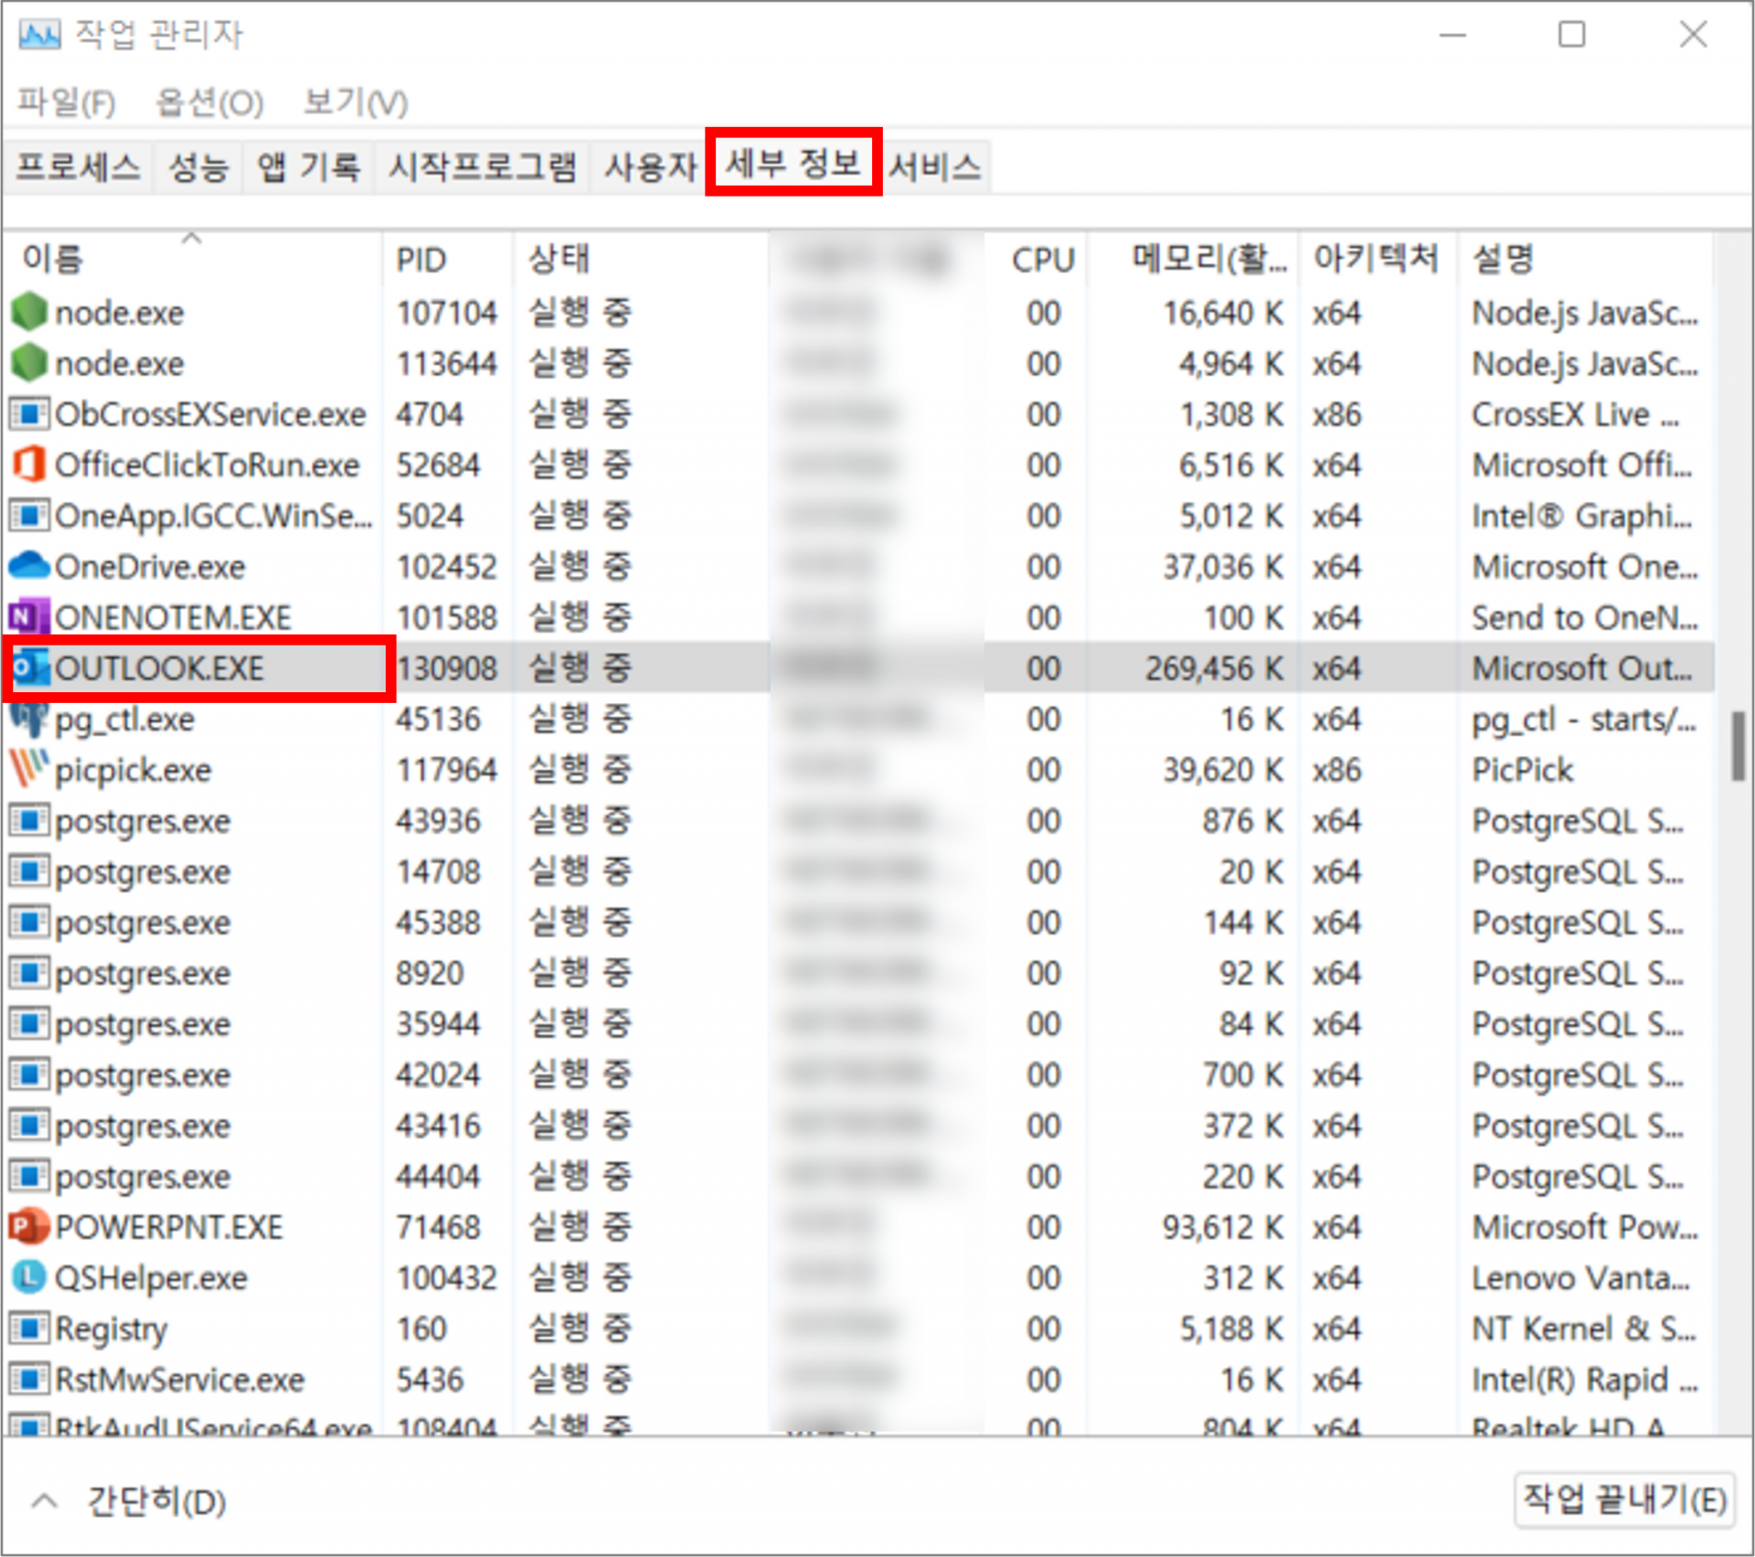
Task: Click the postgres.exe icon for PID 43416
Action: pos(29,1125)
